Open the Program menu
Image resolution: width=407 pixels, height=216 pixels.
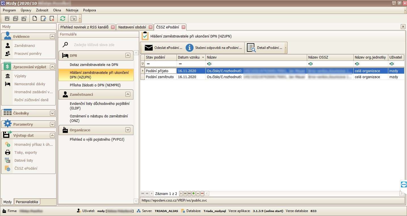coord(9,10)
